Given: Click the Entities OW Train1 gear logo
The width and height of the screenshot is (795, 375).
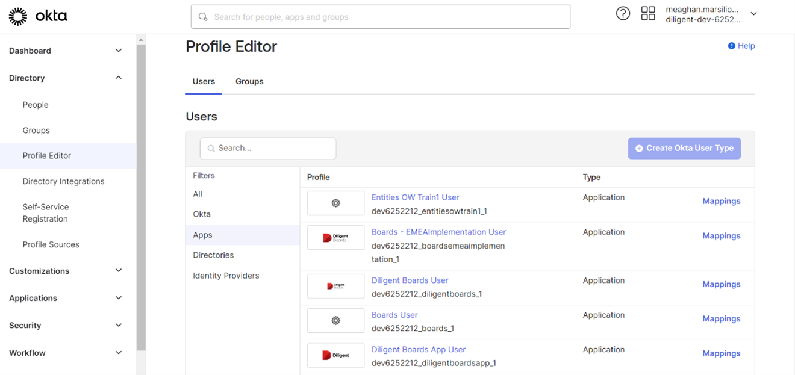Looking at the screenshot, I should [335, 203].
